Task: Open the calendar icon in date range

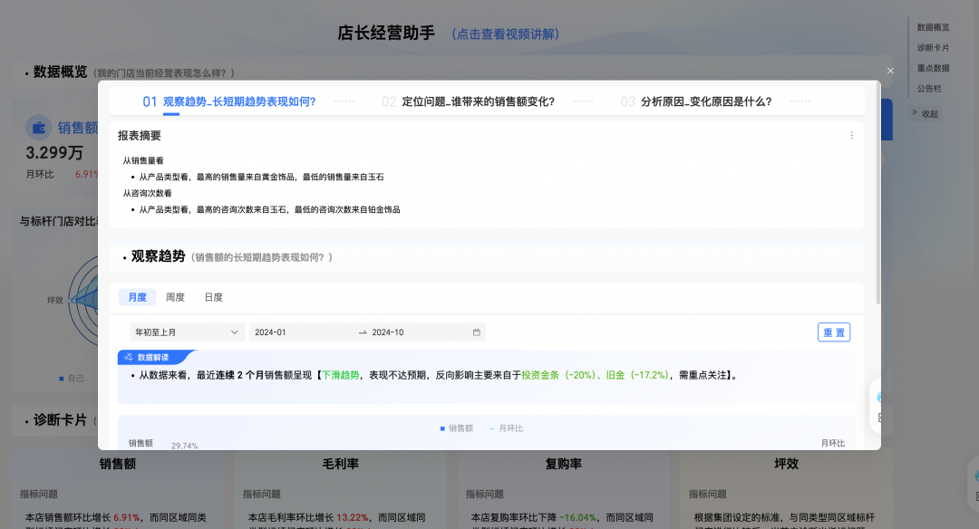Action: (477, 332)
